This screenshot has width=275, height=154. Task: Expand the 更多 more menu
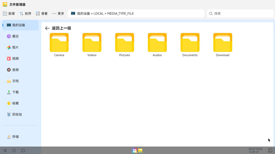58,13
